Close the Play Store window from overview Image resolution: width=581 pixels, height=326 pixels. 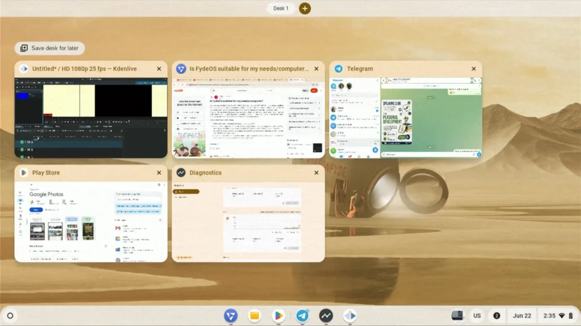point(159,173)
